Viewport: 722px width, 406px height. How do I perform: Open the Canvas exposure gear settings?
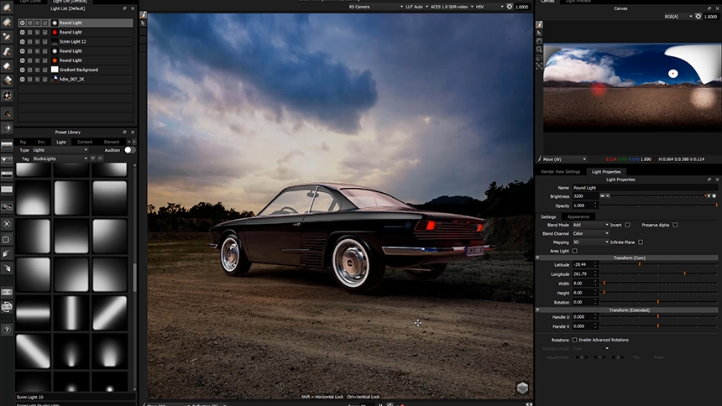(x=698, y=17)
